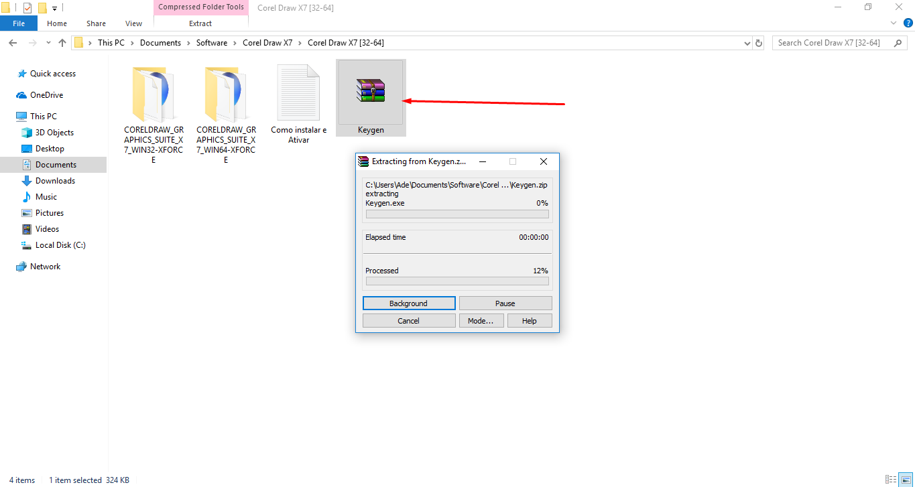Expand the chevron after Documents in the path
Image resolution: width=915 pixels, height=487 pixels.
coord(188,43)
